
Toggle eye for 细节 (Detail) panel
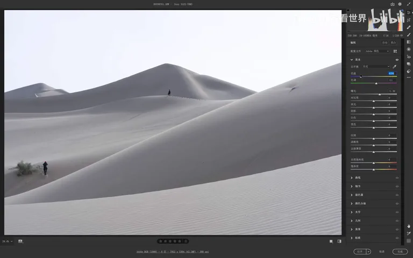tap(397, 187)
